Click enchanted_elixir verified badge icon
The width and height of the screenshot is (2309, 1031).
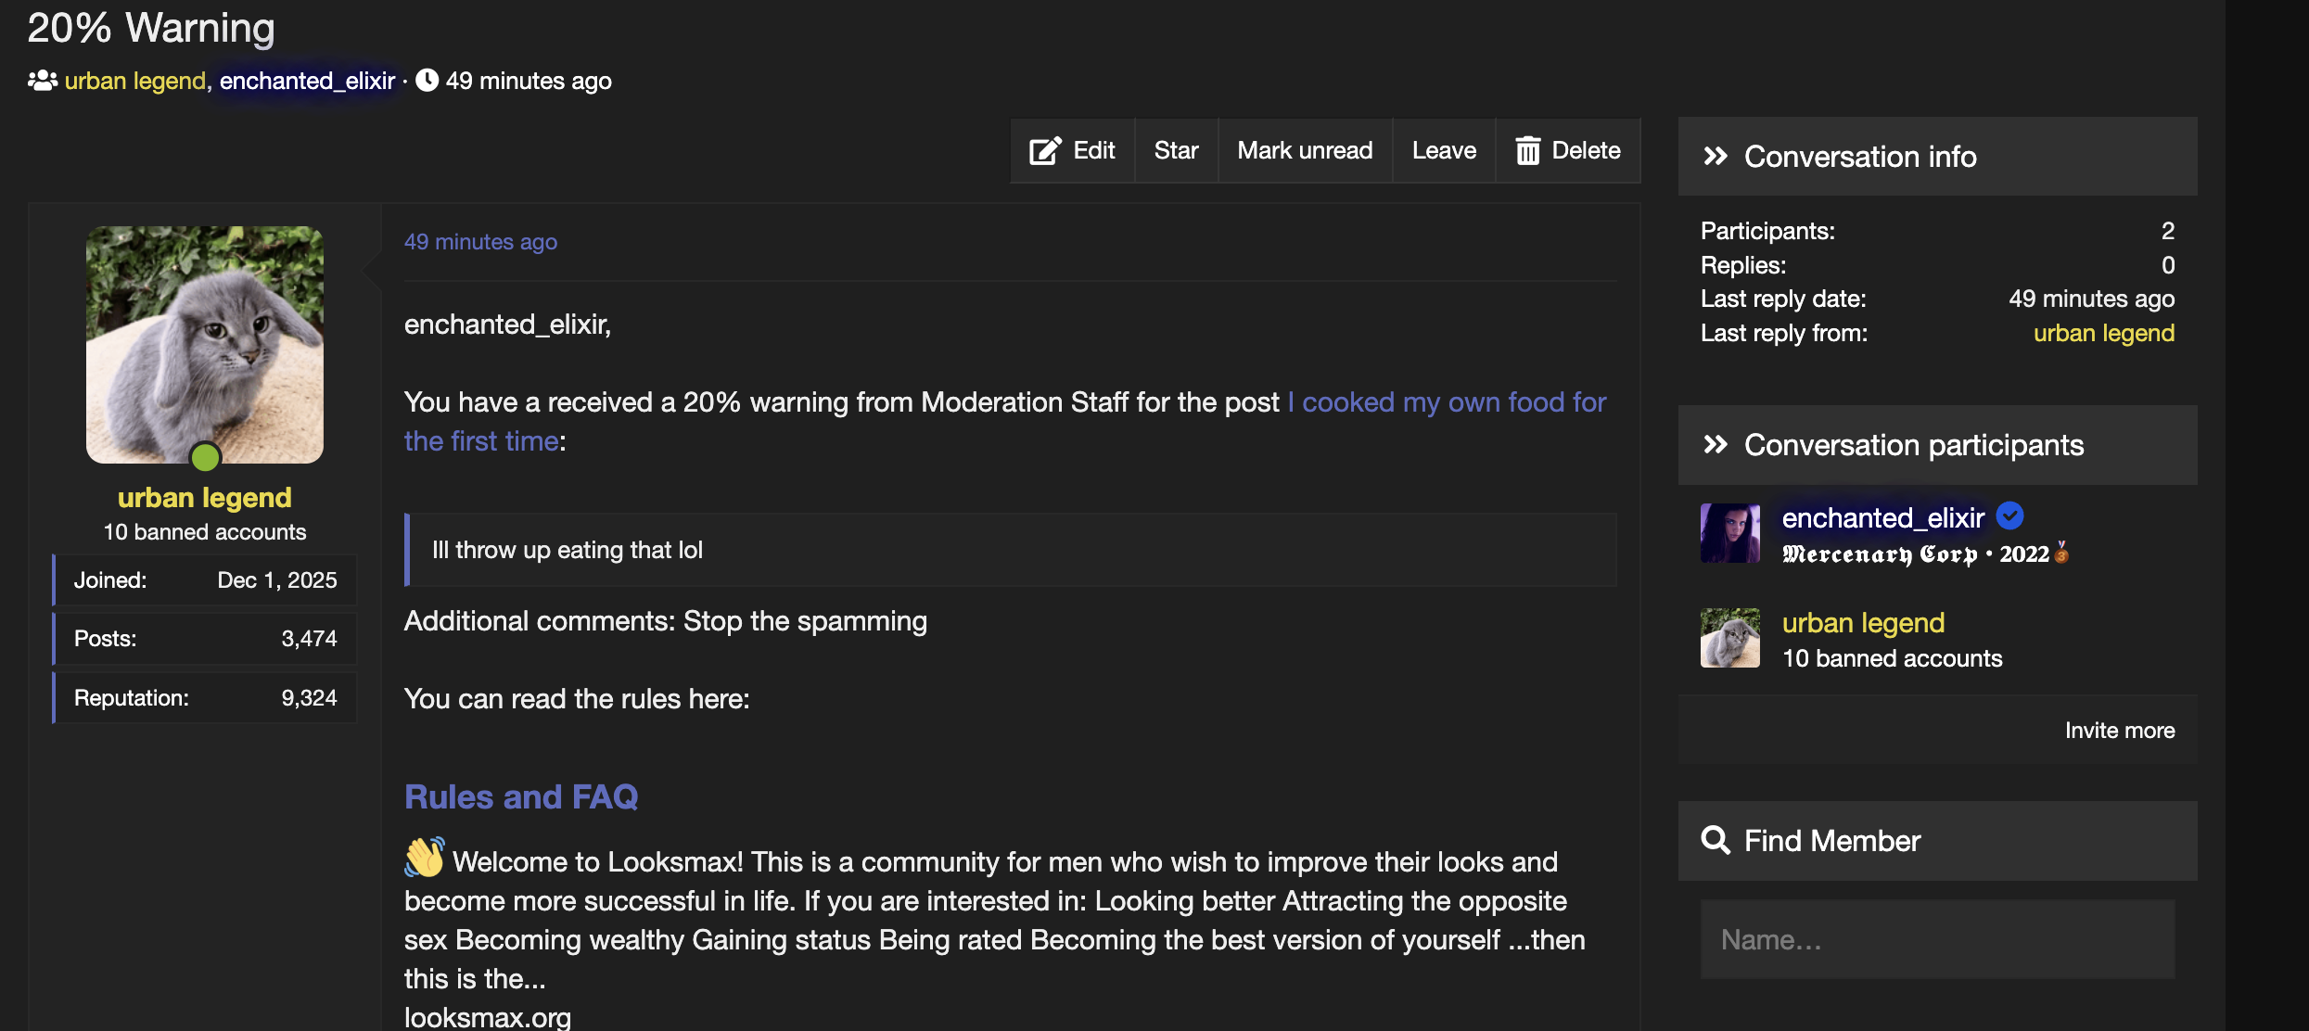tap(2009, 515)
